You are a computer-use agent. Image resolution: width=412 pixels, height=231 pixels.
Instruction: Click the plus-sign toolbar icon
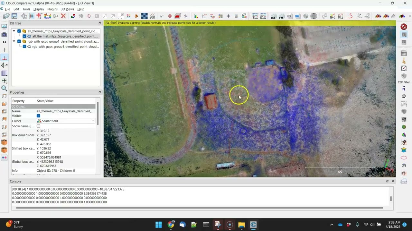(x=228, y=16)
